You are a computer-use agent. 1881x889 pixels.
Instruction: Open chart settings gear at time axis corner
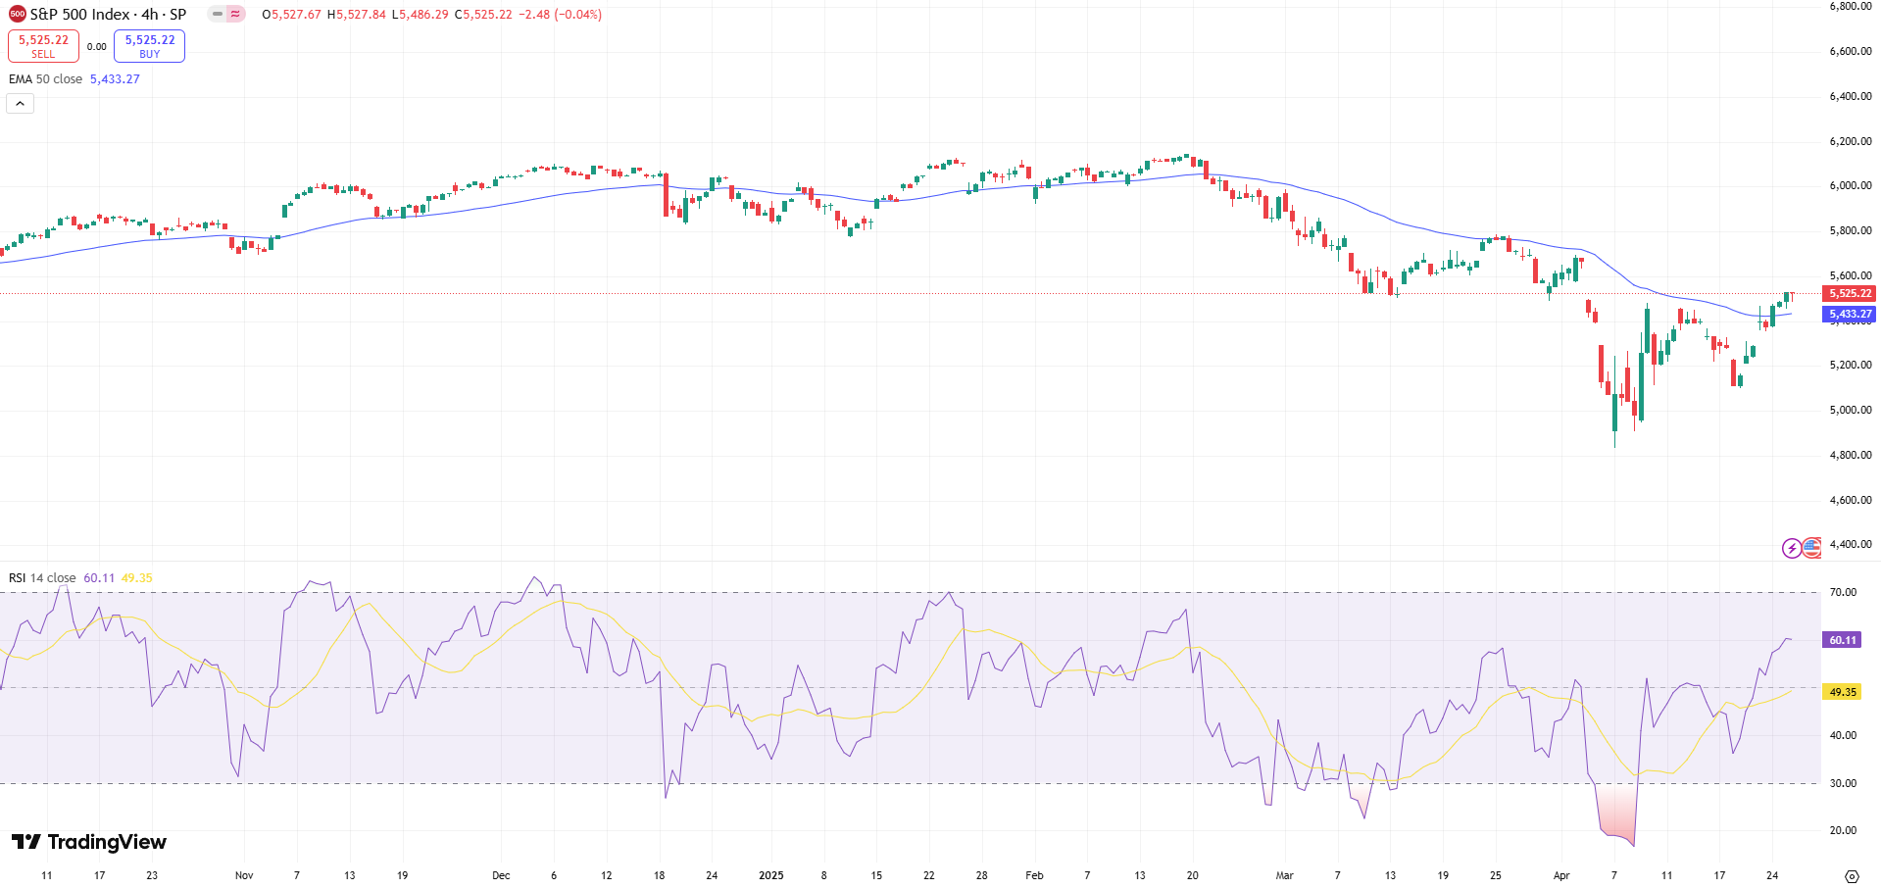tap(1852, 875)
